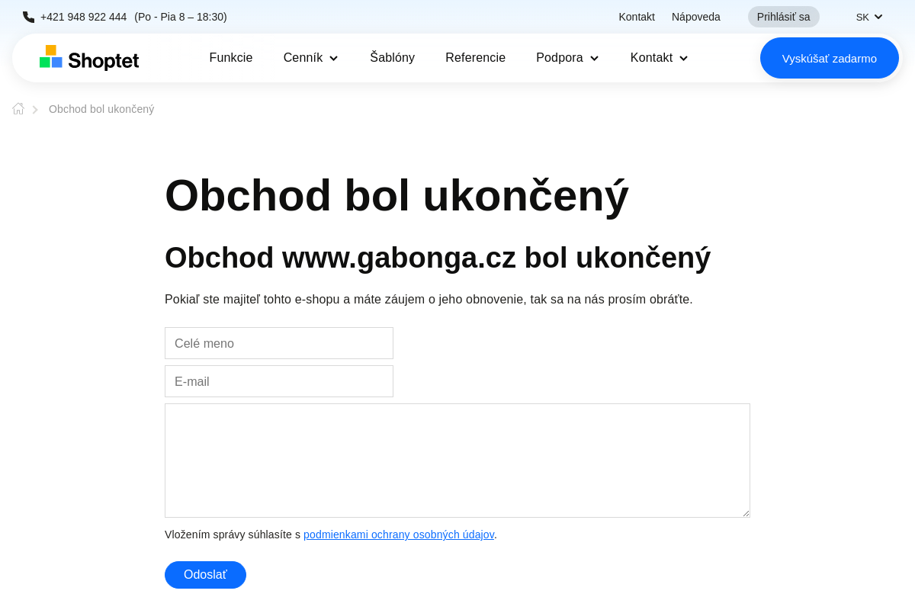
Task: Expand the Kontakt navigation dropdown
Action: [x=658, y=57]
